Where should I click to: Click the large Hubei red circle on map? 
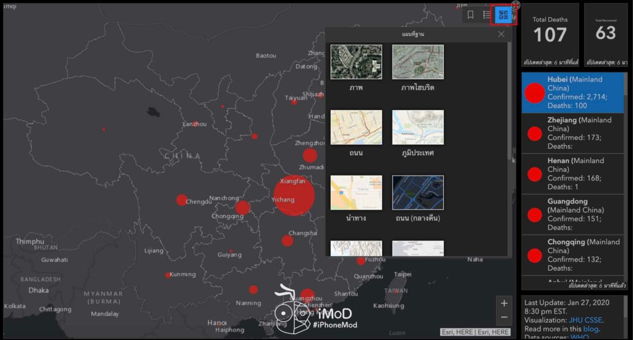(294, 195)
